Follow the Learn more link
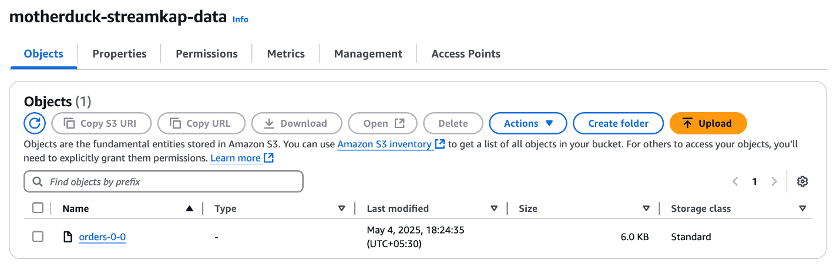This screenshot has height=270, width=840. tap(242, 158)
